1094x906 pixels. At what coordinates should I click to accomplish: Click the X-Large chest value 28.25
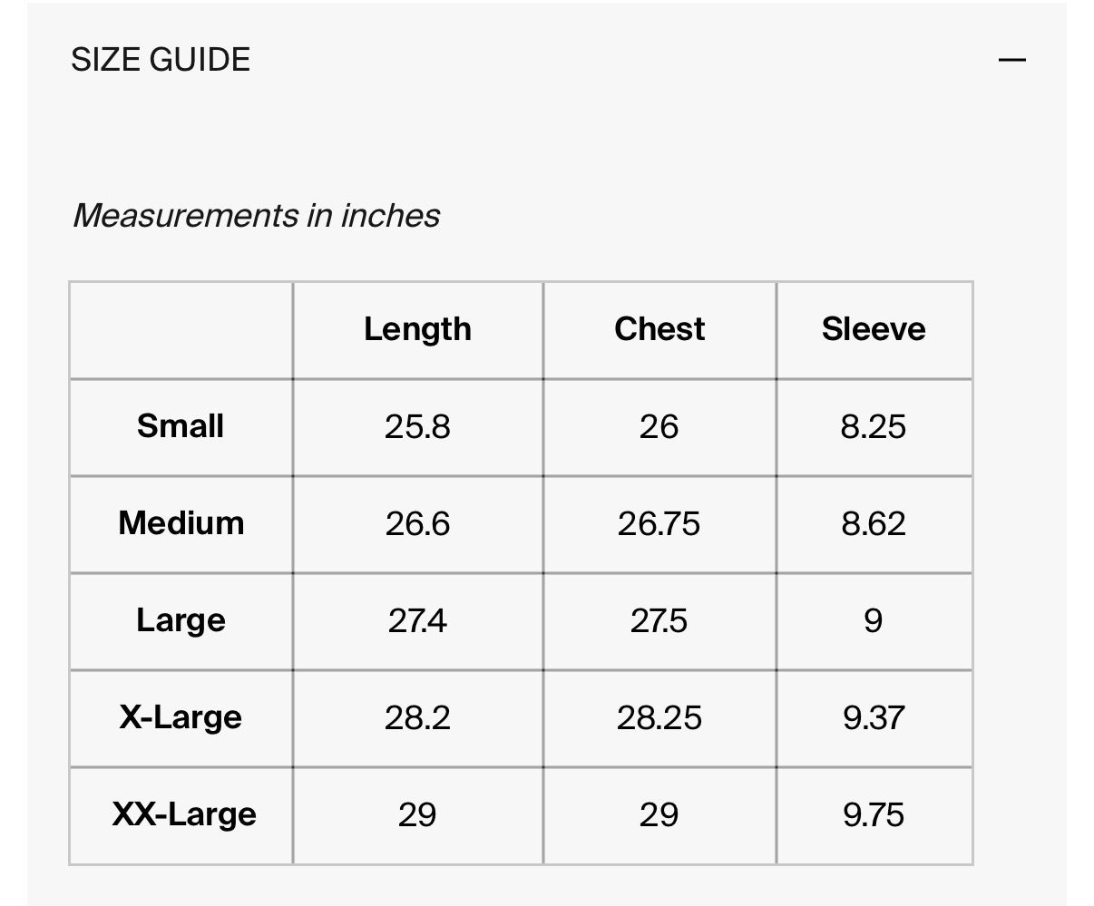click(x=659, y=718)
